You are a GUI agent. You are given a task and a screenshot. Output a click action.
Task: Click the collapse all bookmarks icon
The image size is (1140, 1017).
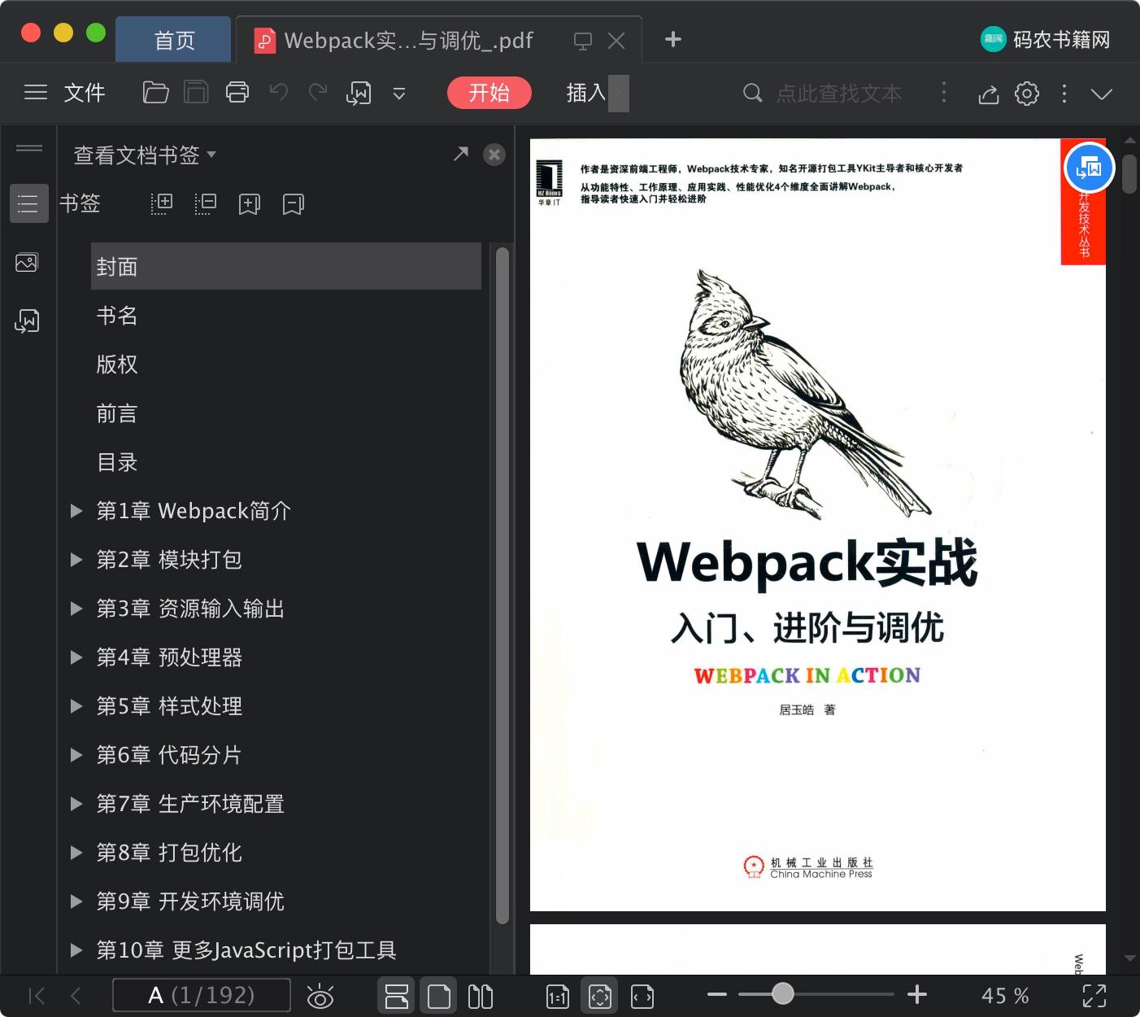206,203
